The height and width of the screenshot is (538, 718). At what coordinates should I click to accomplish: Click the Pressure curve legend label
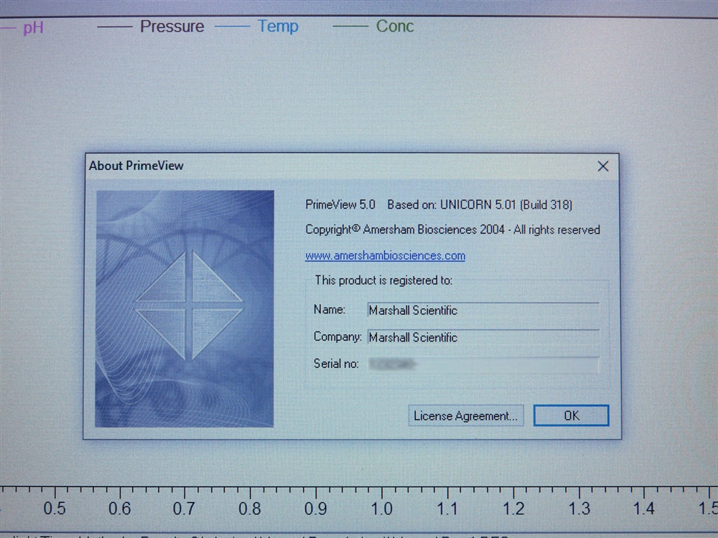pos(172,27)
